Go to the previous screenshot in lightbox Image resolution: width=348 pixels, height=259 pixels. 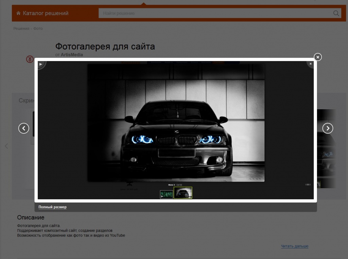click(24, 128)
